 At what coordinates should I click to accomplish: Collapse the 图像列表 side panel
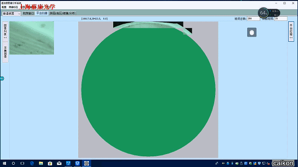coord(5,31)
